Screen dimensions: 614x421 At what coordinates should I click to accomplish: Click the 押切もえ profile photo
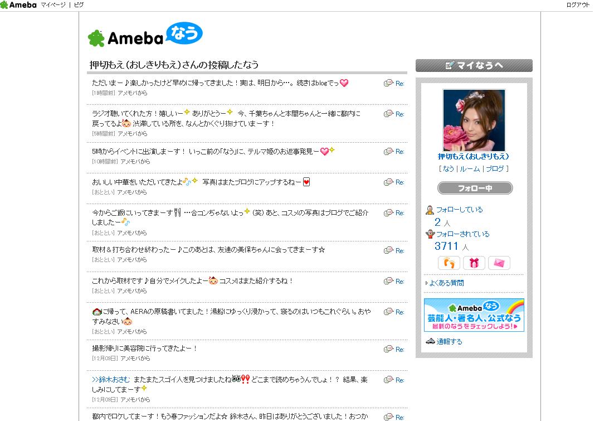pyautogui.click(x=474, y=120)
